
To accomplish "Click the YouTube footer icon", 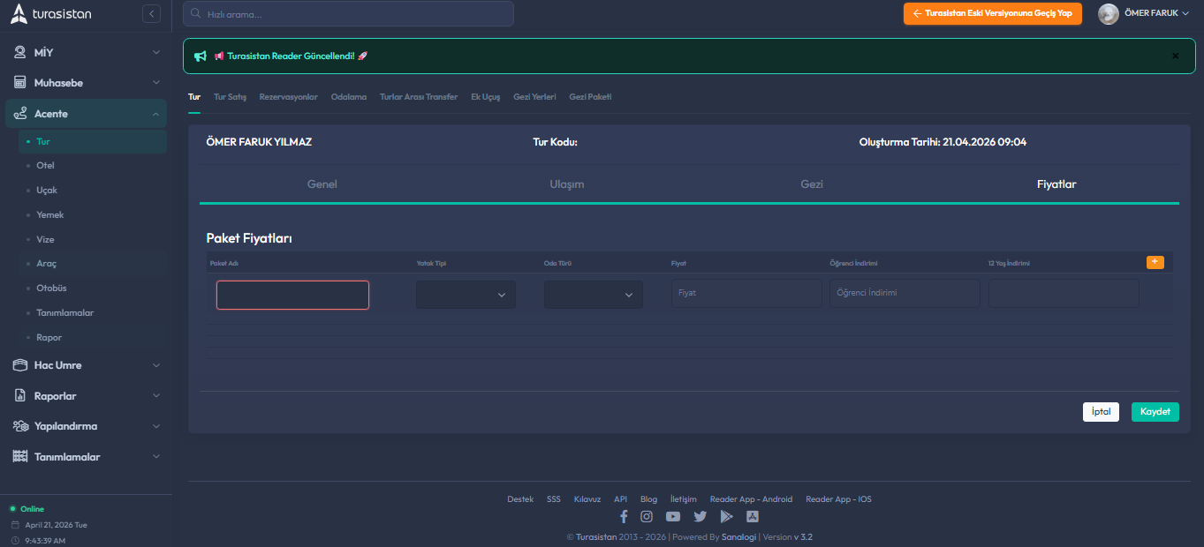I will [673, 516].
